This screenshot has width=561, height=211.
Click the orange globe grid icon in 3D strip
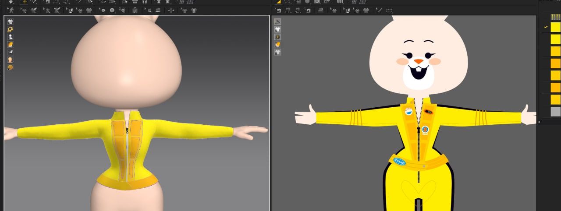click(x=10, y=67)
